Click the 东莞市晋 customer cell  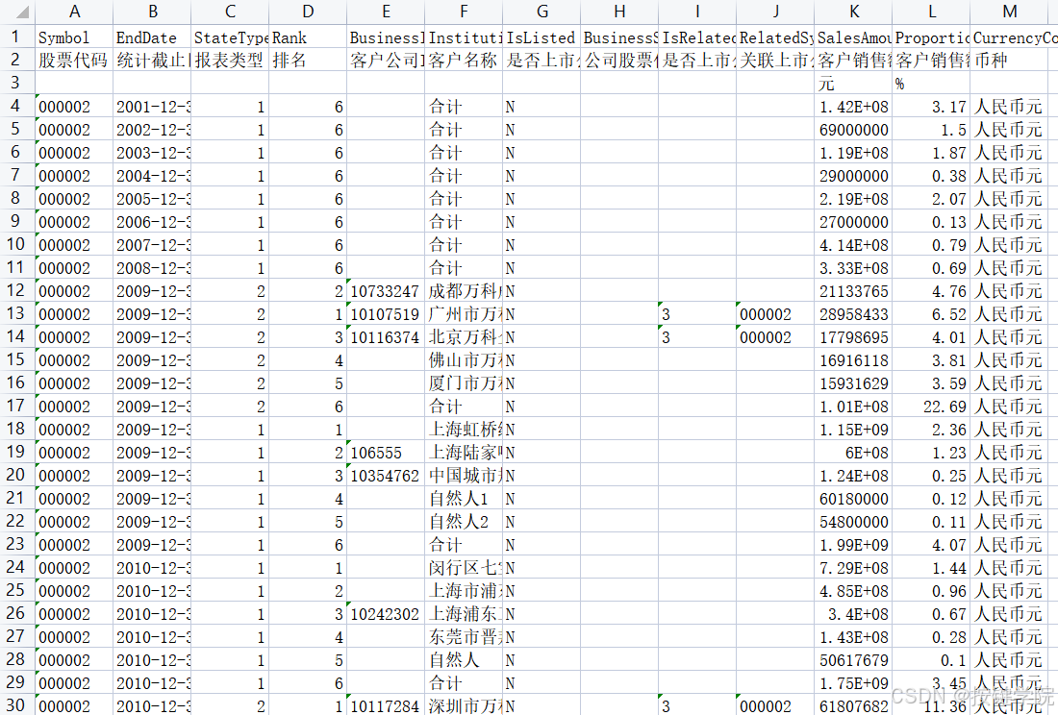click(x=464, y=637)
